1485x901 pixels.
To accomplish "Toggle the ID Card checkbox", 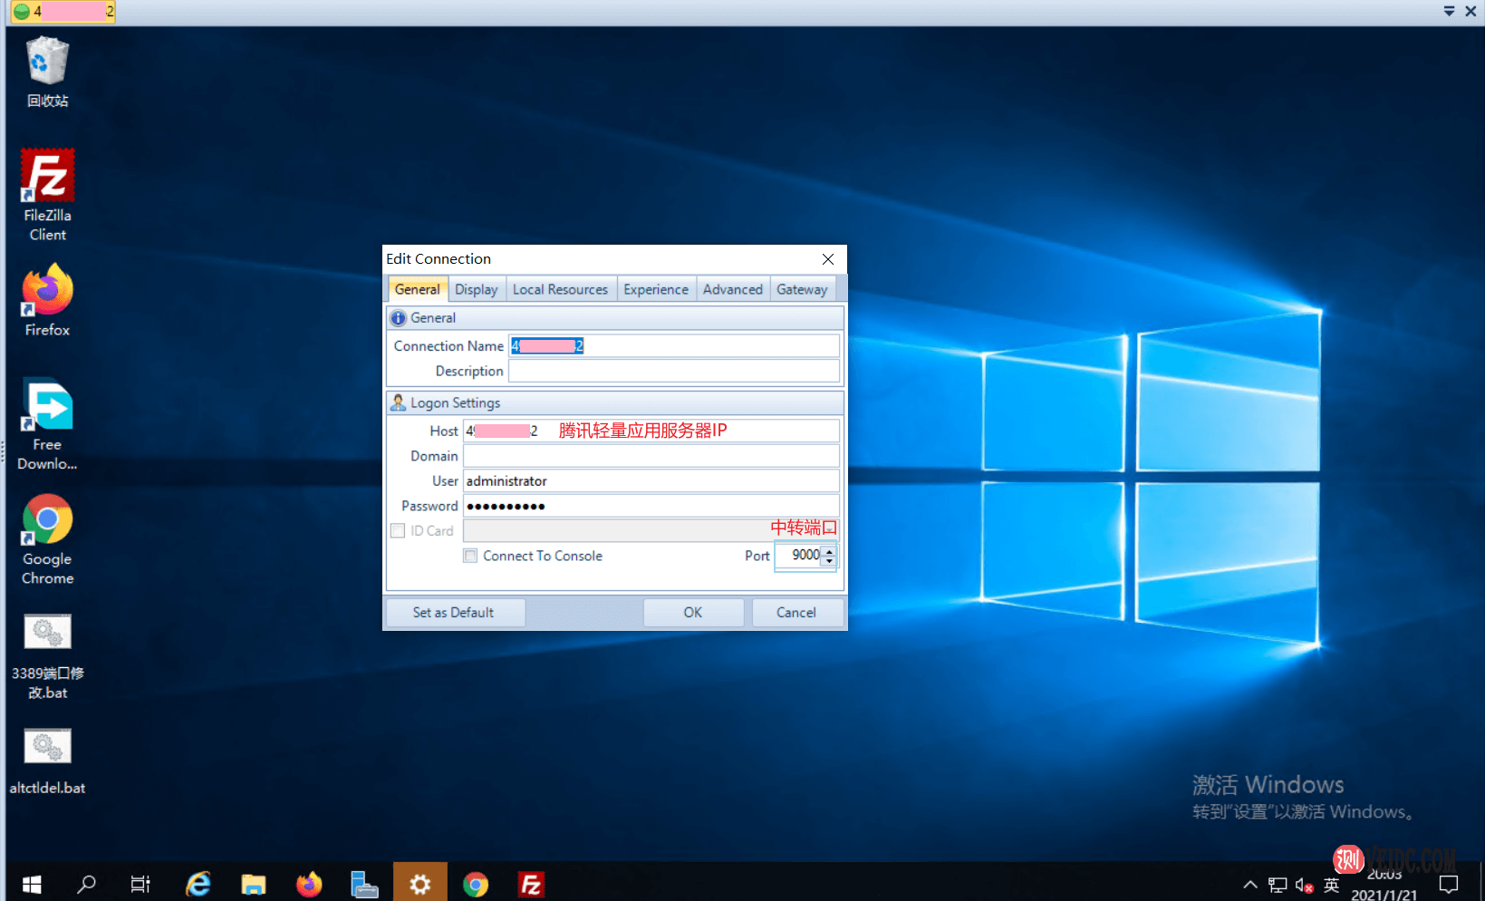I will pos(398,531).
